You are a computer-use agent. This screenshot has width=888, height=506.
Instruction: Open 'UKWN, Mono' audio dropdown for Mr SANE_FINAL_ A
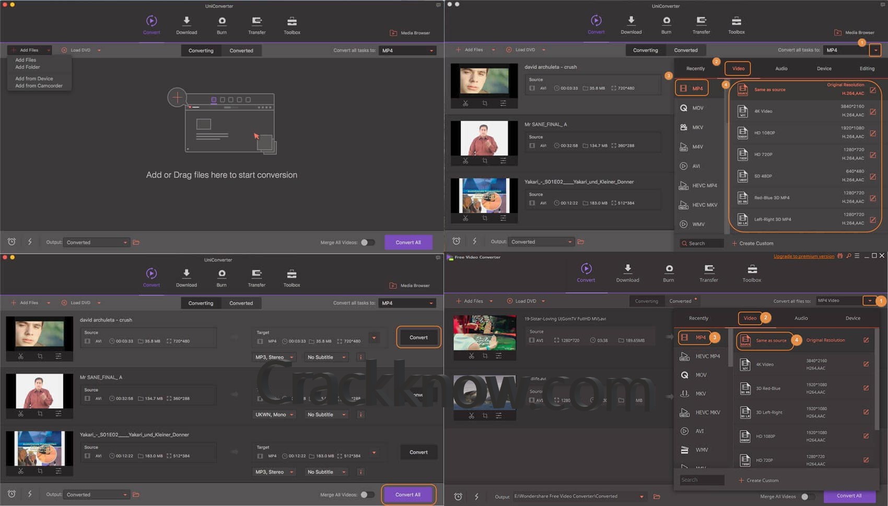click(x=274, y=415)
